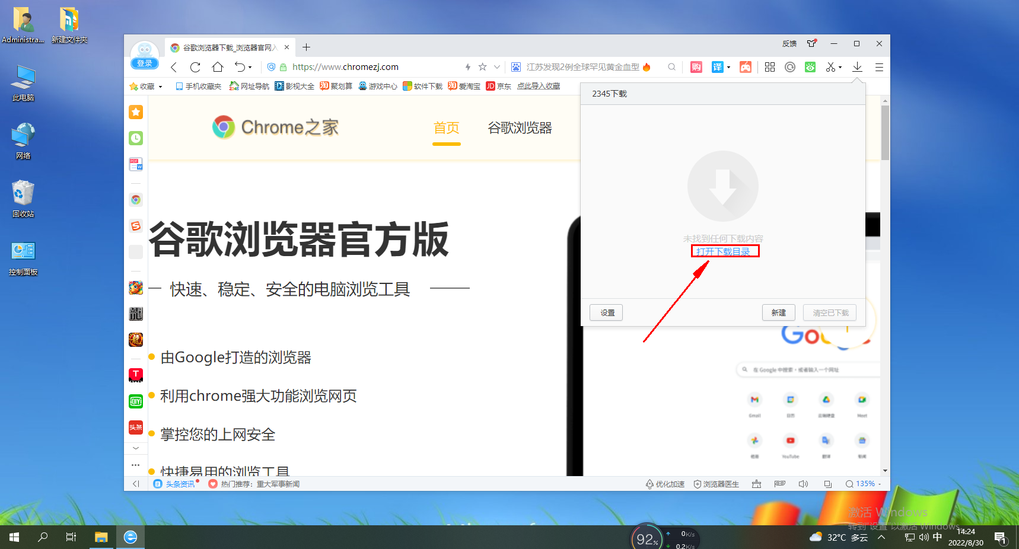Open sidebar Sogou S icon
This screenshot has height=549, width=1019.
(136, 226)
